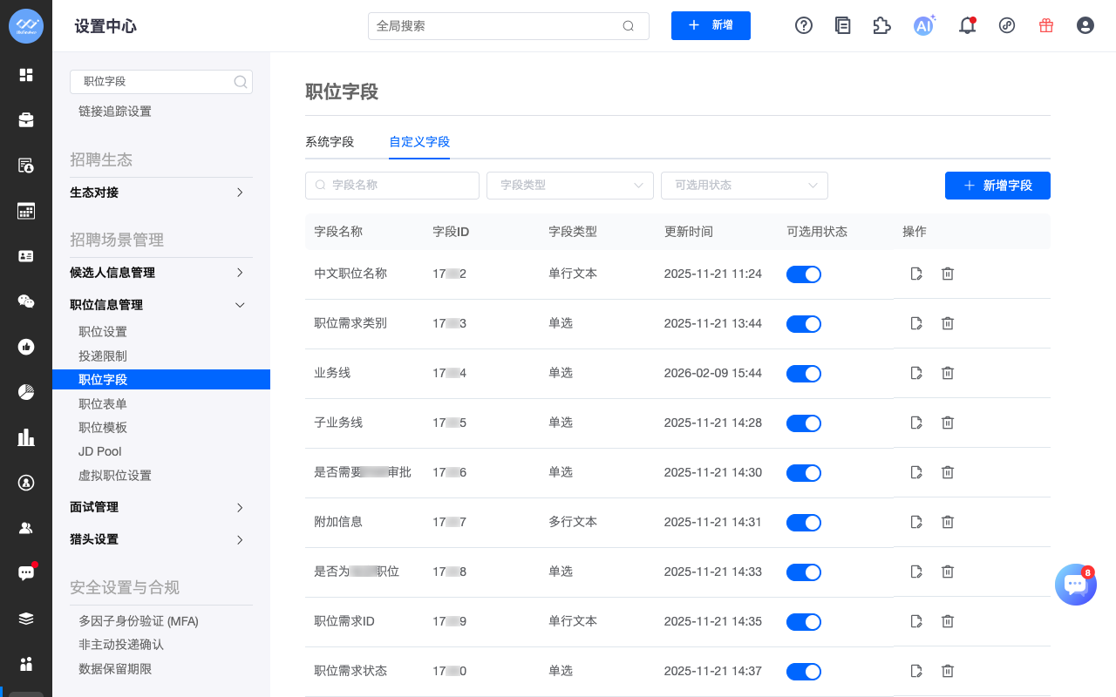Image resolution: width=1116 pixels, height=697 pixels.
Task: Disable the 中文职位名称 availability toggle
Action: click(x=804, y=274)
